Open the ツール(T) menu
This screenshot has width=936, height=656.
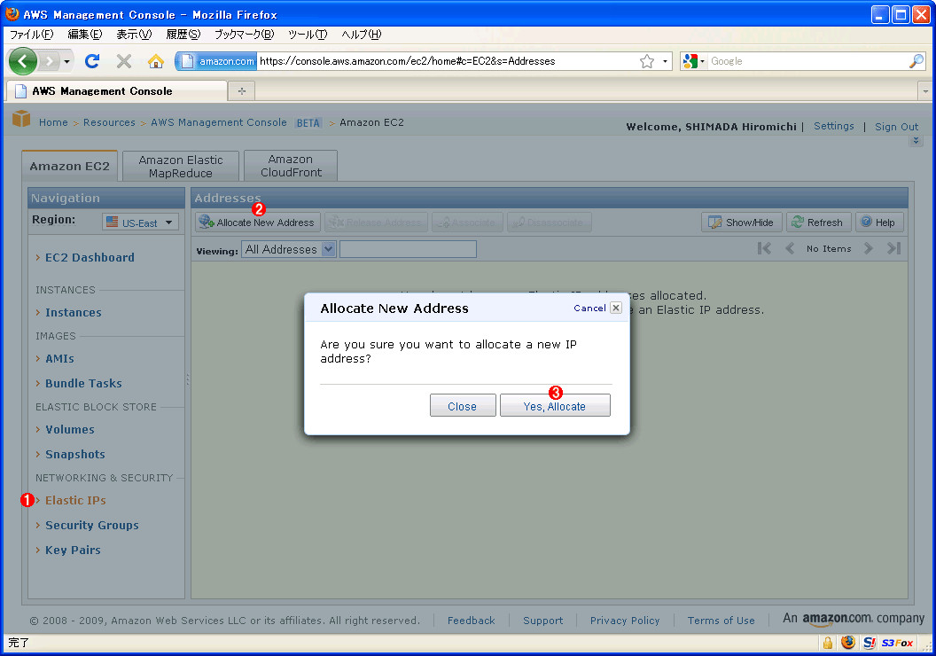point(308,35)
